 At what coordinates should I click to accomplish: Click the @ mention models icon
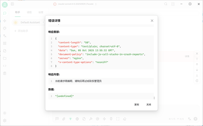pyautogui.click(x=97, y=119)
